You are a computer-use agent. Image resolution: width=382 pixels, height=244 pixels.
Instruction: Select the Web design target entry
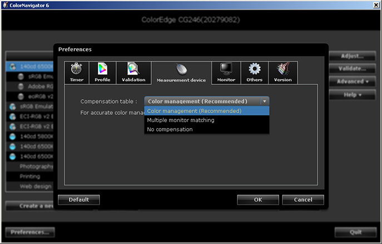coord(29,186)
